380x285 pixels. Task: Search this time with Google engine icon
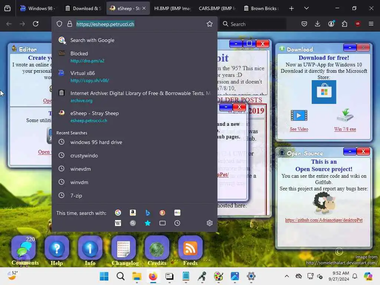(x=118, y=213)
